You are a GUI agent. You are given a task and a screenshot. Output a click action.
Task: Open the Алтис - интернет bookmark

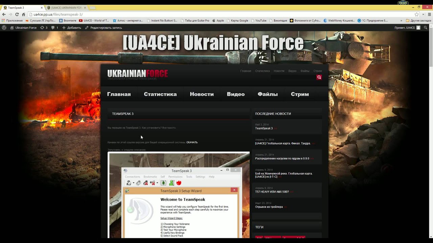tap(128, 21)
